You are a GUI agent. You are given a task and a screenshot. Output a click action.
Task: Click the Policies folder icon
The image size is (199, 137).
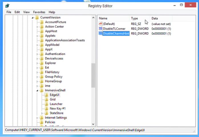tap(42, 122)
